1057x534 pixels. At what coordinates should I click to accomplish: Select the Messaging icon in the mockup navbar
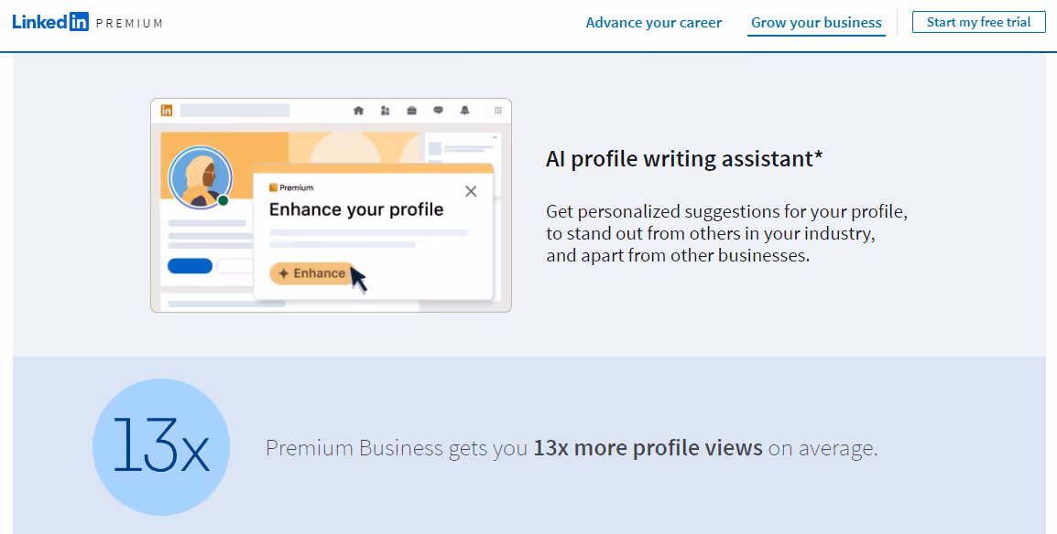(x=438, y=110)
